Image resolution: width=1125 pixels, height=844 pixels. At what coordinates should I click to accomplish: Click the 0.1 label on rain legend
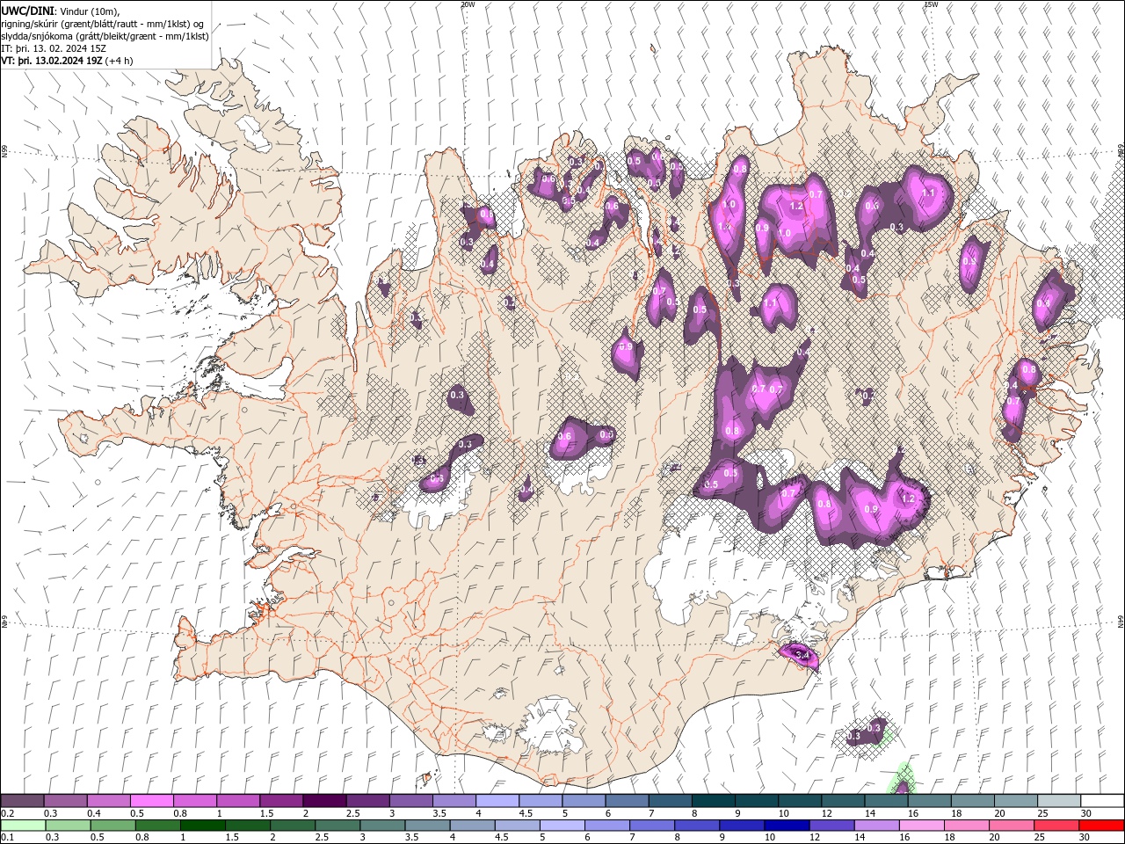pos(7,837)
